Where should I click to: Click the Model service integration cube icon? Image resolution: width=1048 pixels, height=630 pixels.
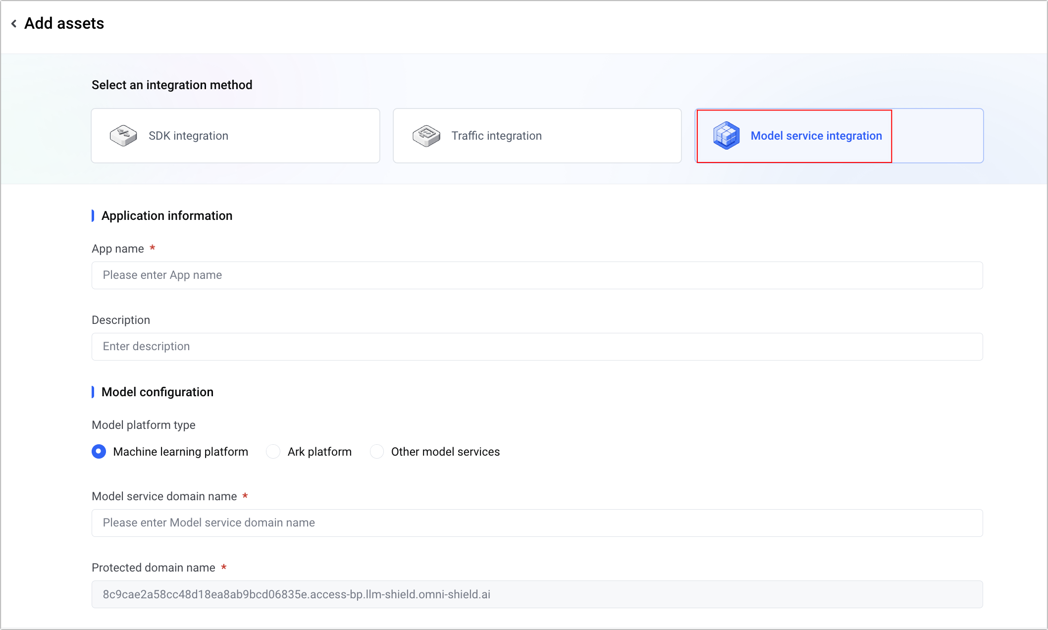pos(726,136)
